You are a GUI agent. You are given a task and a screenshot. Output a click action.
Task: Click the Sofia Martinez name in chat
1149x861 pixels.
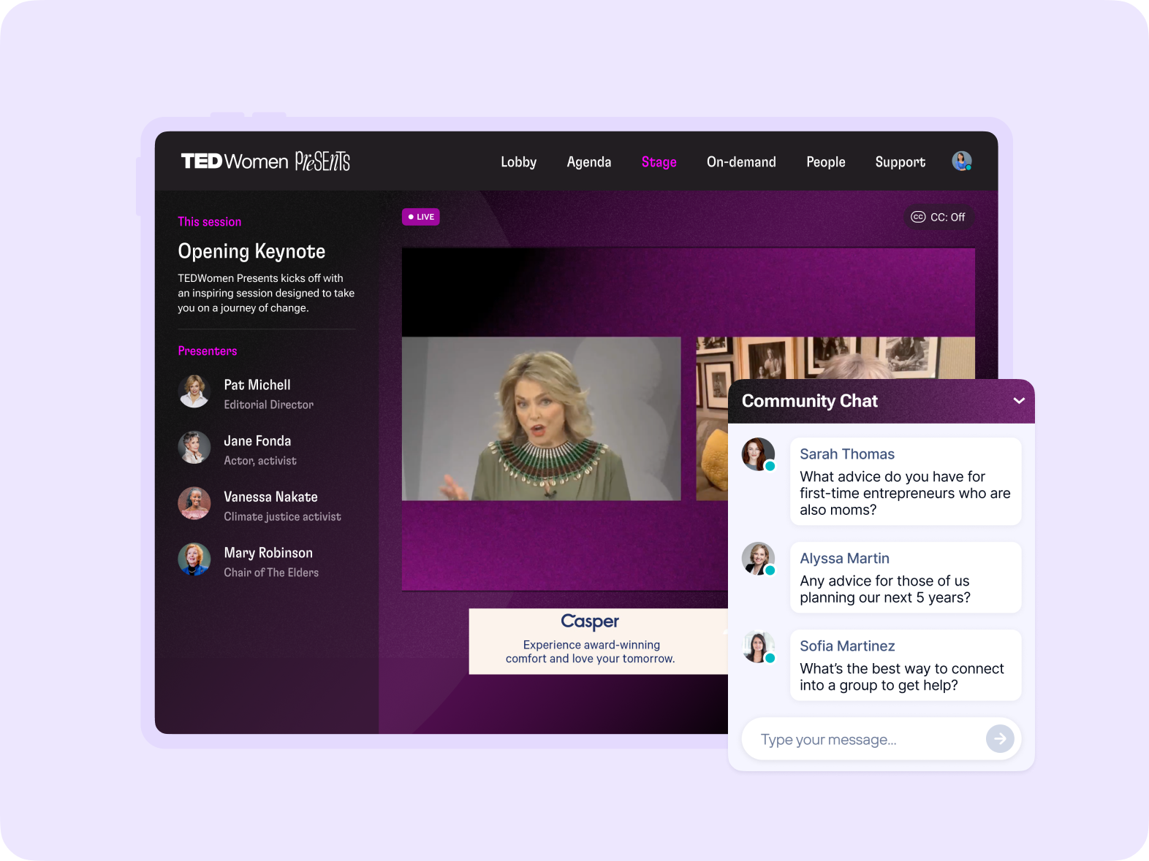coord(847,646)
